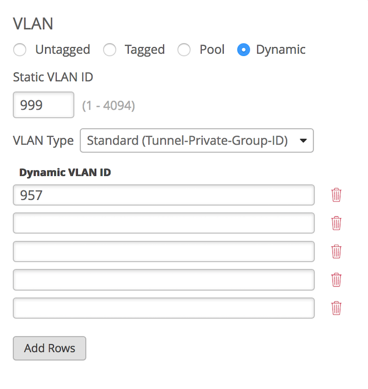
Task: Delete the fourth Dynamic VLAN ID row
Action: [x=336, y=280]
